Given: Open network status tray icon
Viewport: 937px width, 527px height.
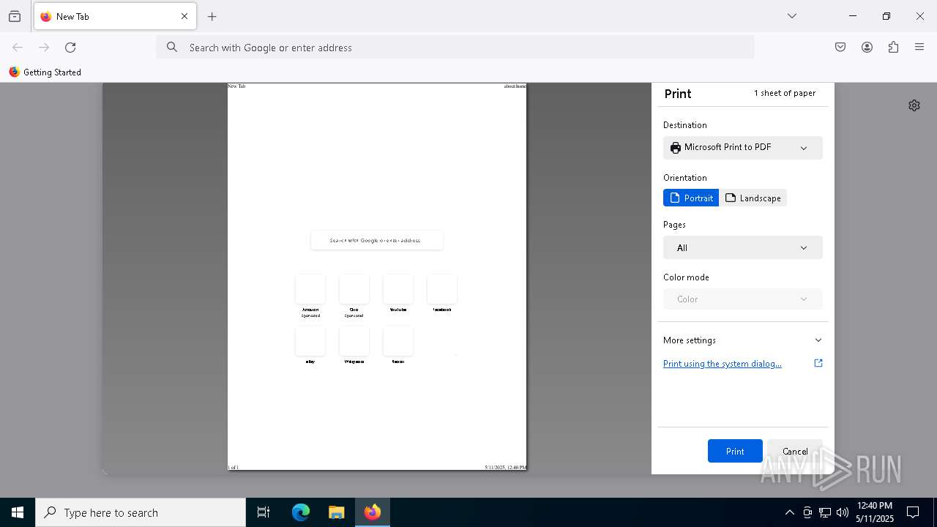Looking at the screenshot, I should [825, 512].
